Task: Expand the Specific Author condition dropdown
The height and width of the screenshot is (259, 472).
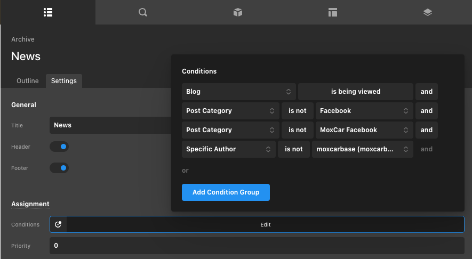Action: (228, 149)
